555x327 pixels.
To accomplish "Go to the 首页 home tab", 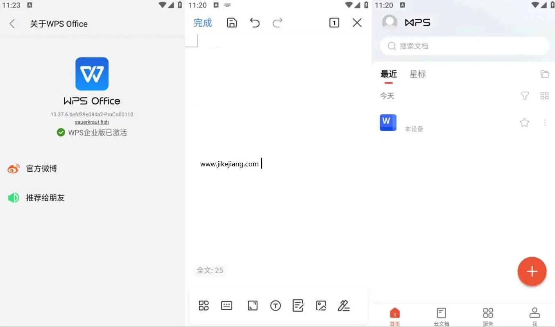I will pyautogui.click(x=395, y=317).
